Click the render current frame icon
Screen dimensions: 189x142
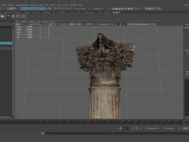[x=117, y=9]
